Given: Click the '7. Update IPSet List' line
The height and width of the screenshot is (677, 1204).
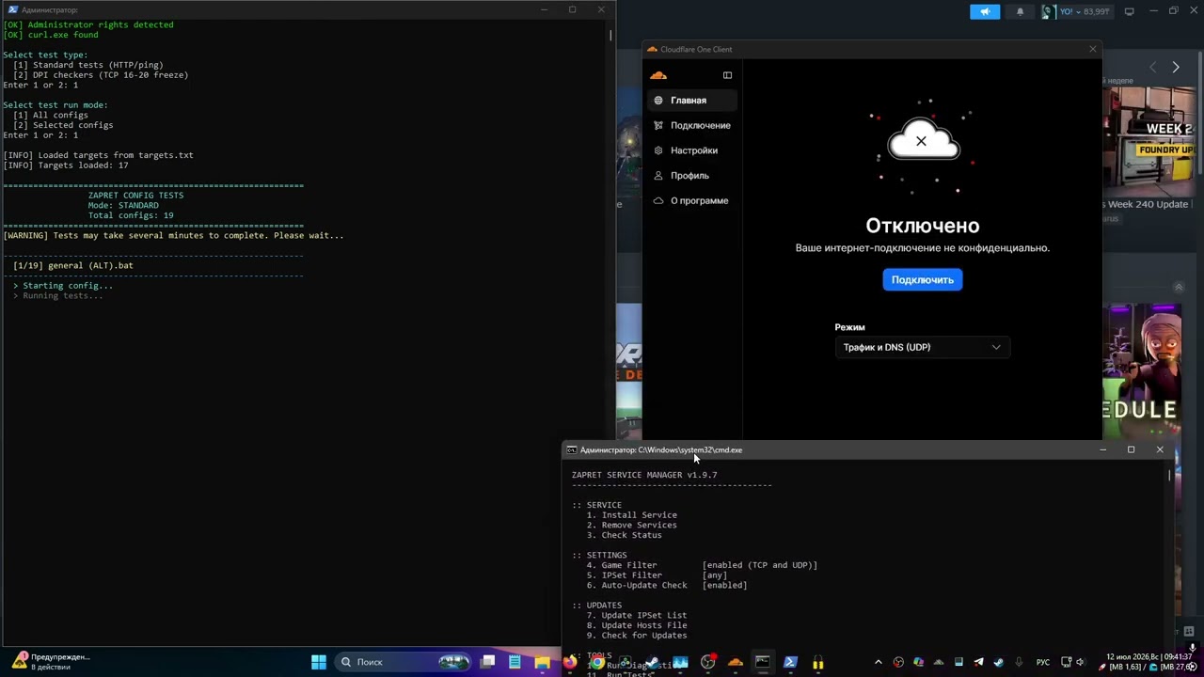Looking at the screenshot, I should [x=637, y=616].
